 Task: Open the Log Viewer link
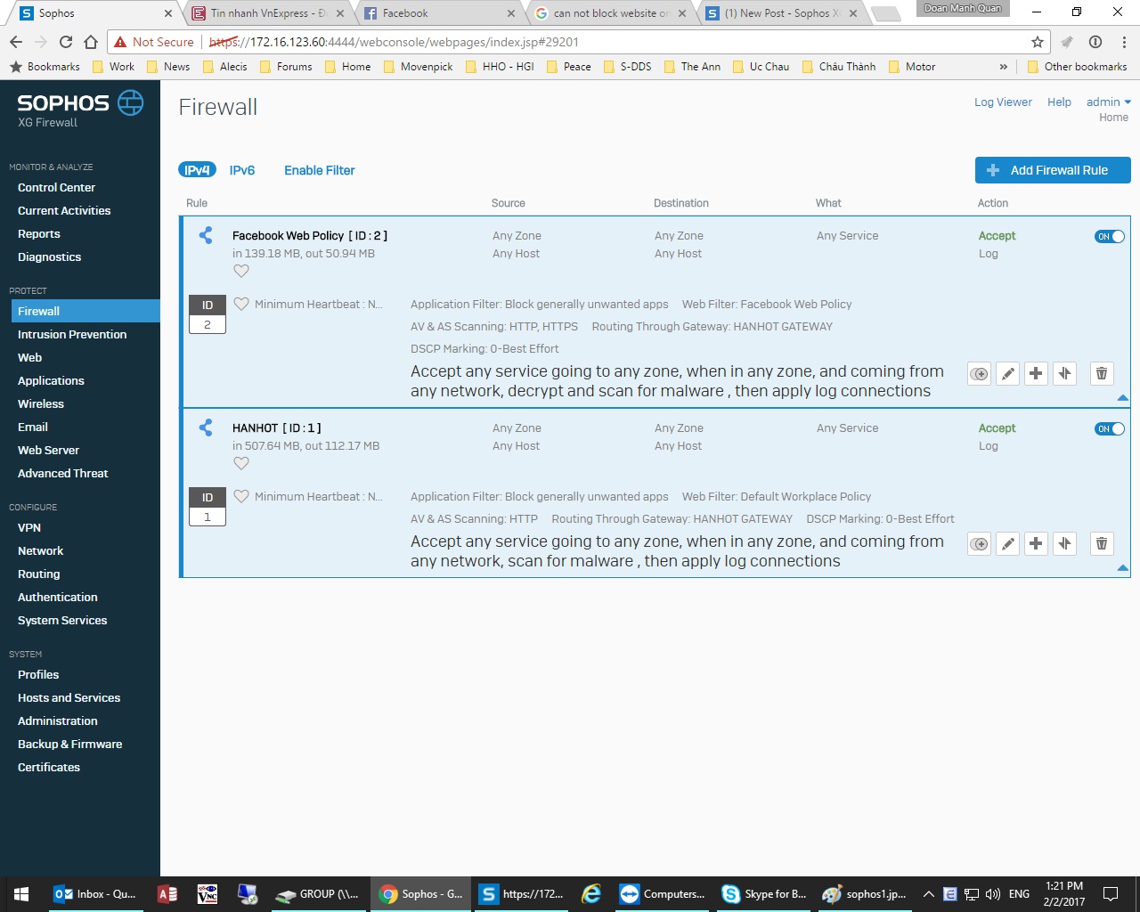1003,102
